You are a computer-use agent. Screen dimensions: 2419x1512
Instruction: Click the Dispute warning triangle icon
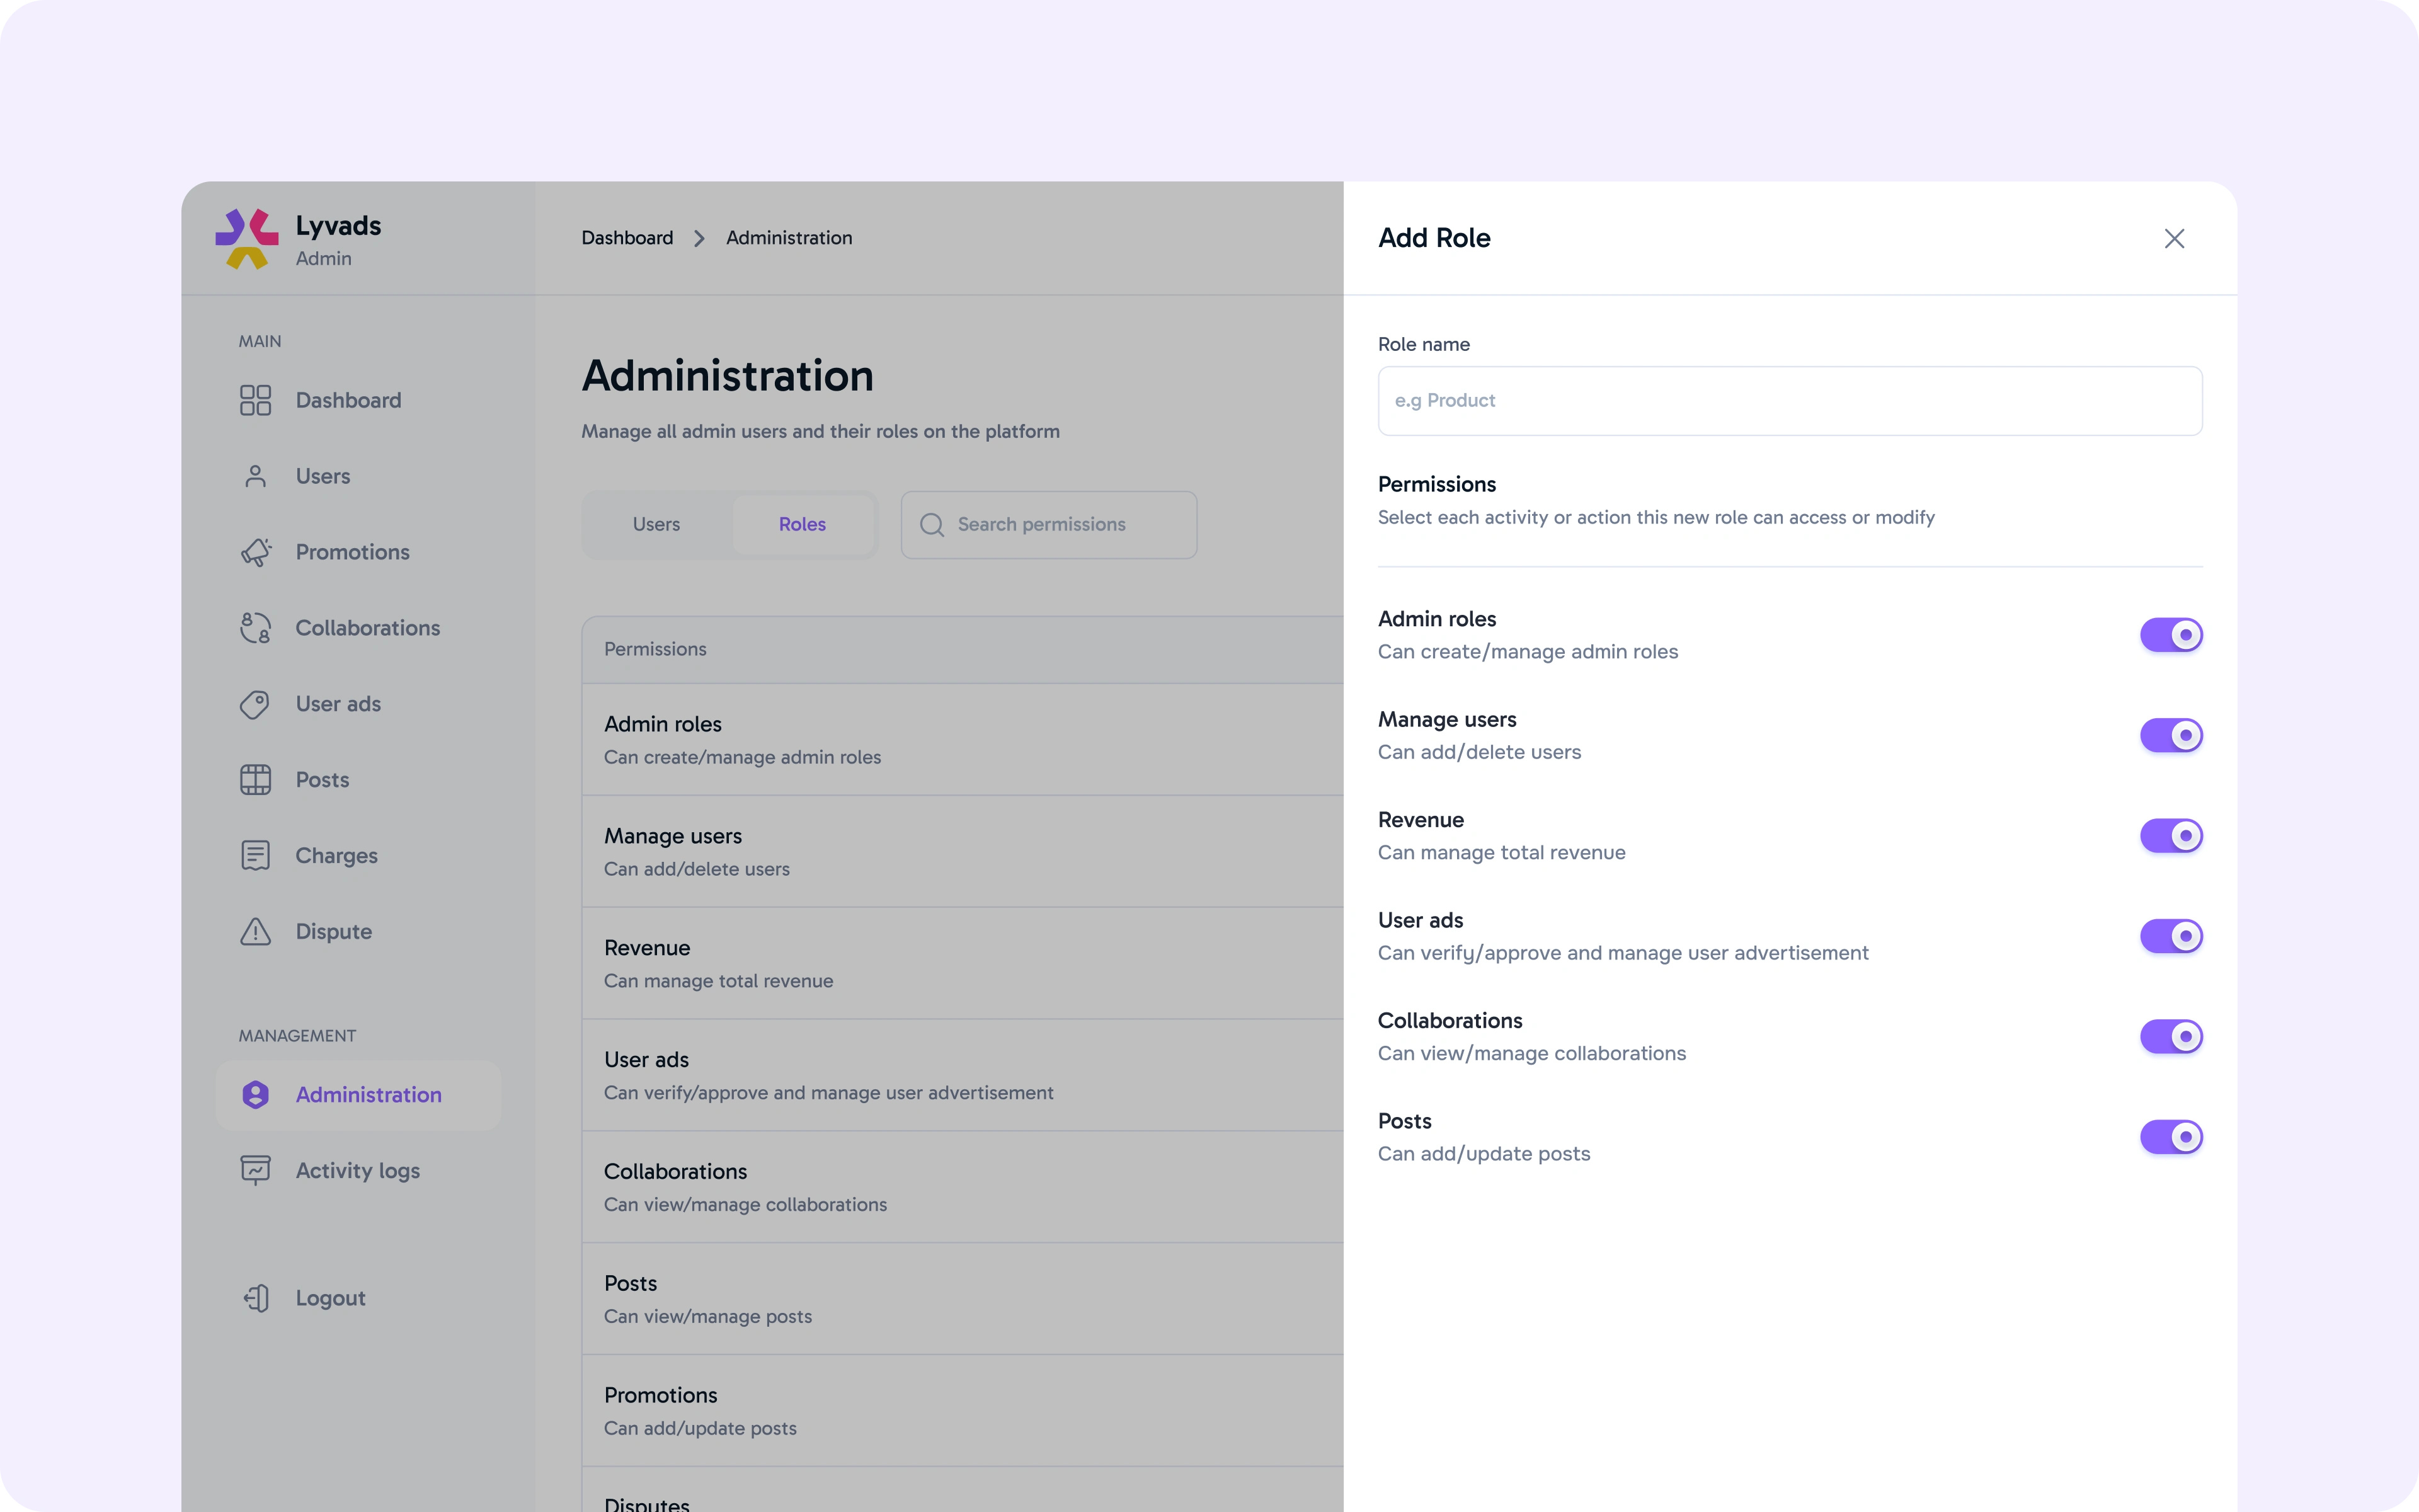255,932
